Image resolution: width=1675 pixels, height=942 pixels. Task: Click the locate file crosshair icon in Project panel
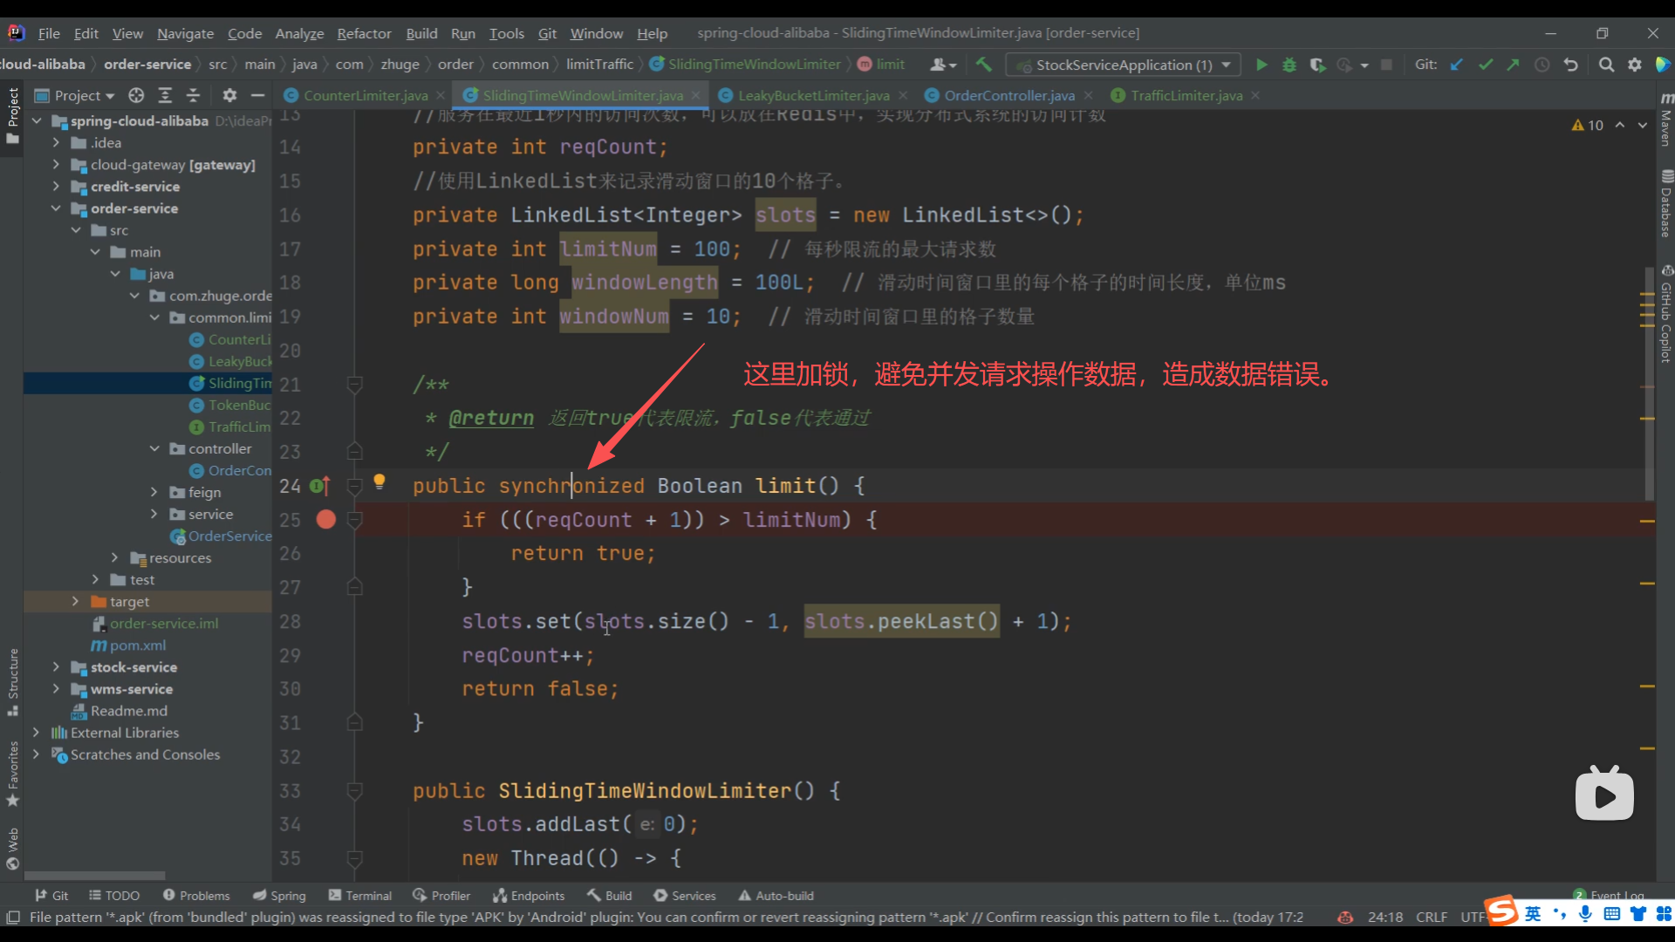point(136,95)
